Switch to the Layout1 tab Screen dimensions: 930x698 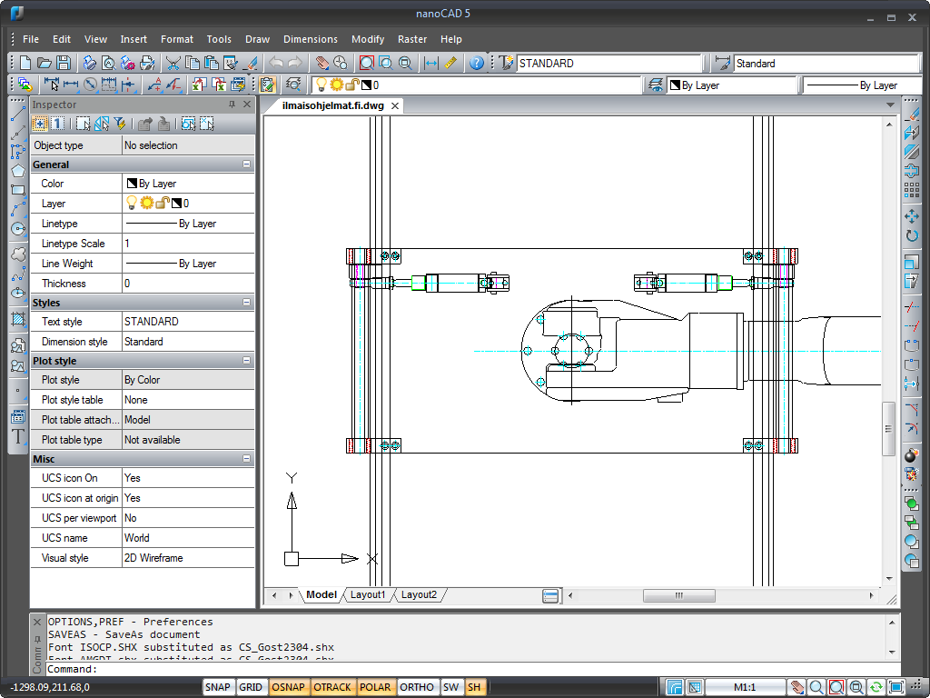pyautogui.click(x=368, y=594)
